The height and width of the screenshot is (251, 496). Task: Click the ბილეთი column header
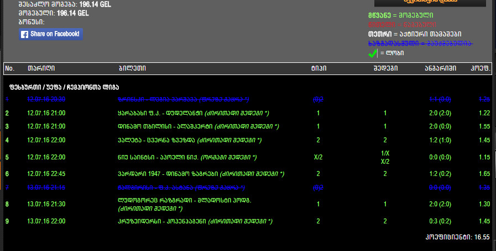point(132,68)
